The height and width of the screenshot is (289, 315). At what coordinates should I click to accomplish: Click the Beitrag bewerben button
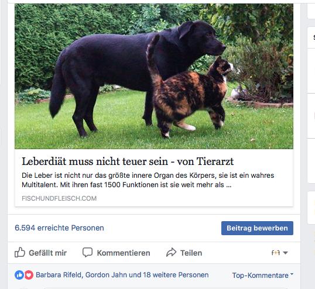(257, 228)
